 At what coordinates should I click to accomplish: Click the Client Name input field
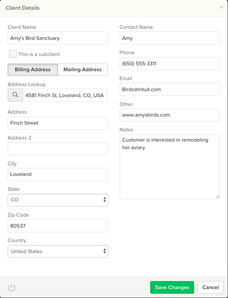58,38
